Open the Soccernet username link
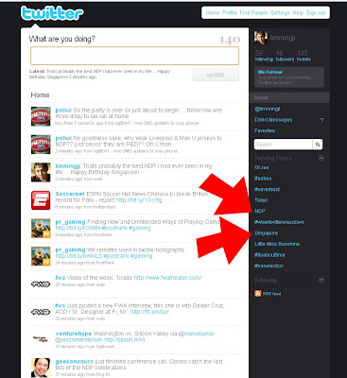This screenshot has width=347, height=378. [70, 194]
